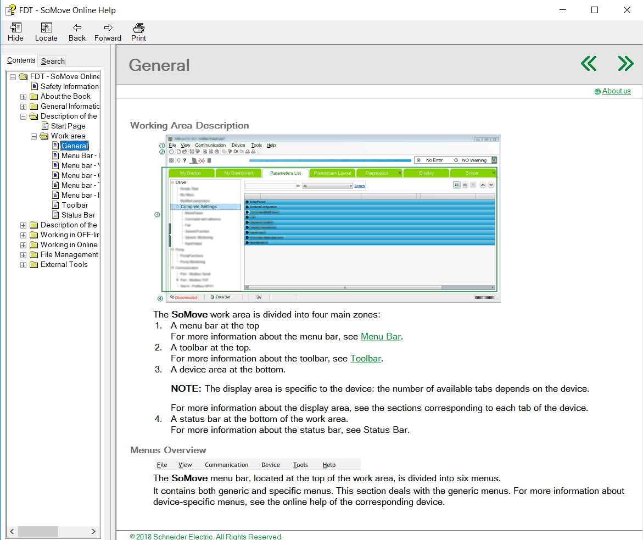
Task: Click the Work area open folder icon
Action: tap(44, 136)
